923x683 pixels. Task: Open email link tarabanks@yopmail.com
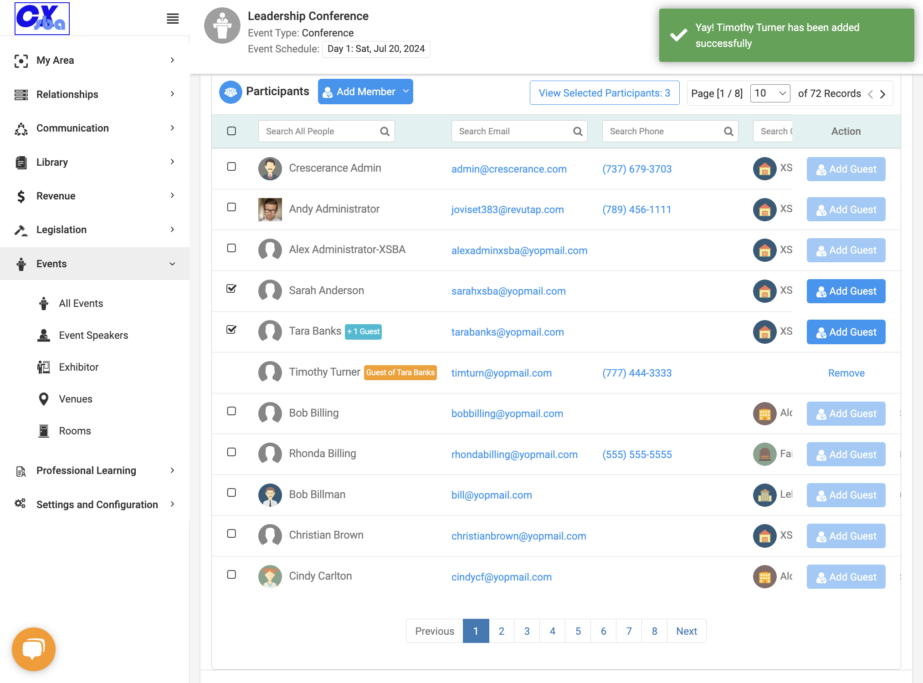point(508,332)
